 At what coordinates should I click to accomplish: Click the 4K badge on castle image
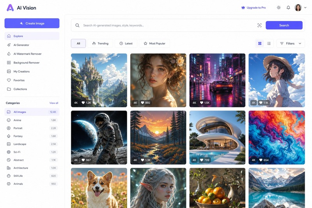(76, 103)
